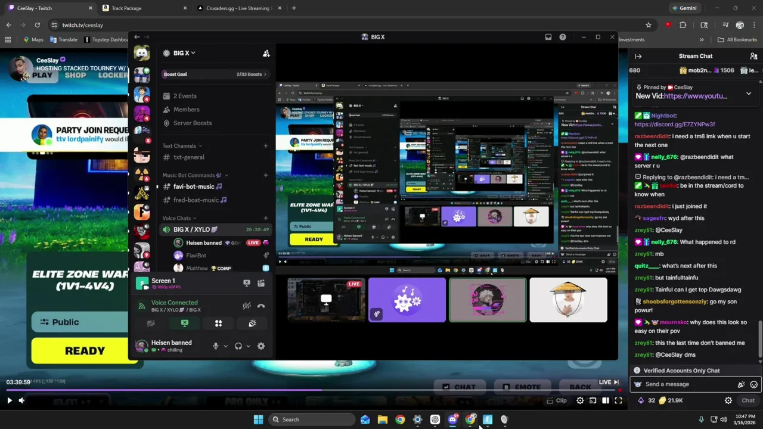Expand headphone output options arrow
The image size is (763, 429).
pos(248,346)
